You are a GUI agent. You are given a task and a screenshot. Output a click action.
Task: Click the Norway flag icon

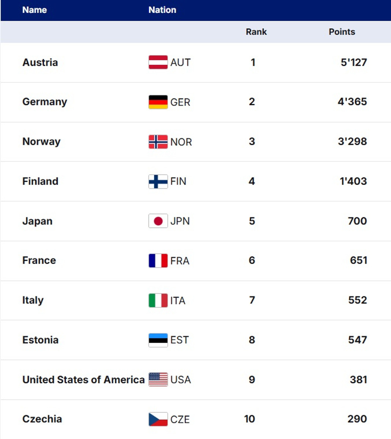pyautogui.click(x=158, y=142)
